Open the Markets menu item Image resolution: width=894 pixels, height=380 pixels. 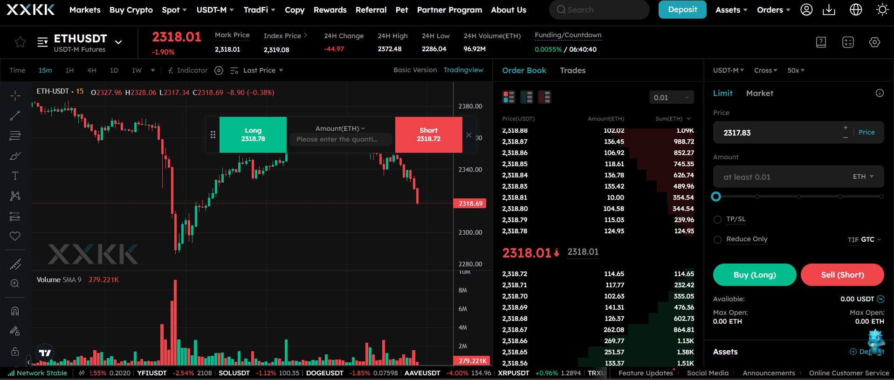pos(85,10)
